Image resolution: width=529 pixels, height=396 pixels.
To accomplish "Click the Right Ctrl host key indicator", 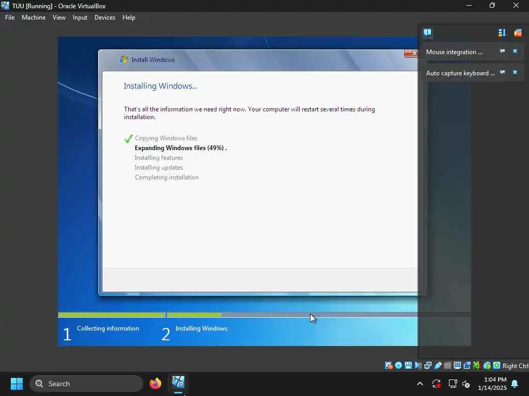I will point(515,366).
